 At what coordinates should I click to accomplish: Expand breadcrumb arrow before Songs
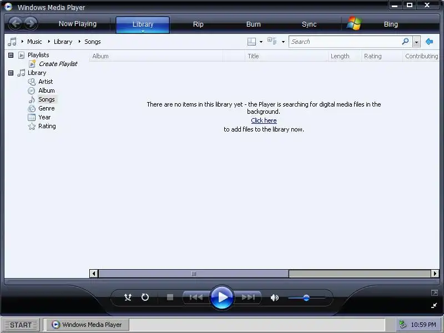pyautogui.click(x=79, y=42)
